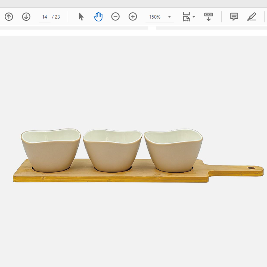Click the page number field showing 14
The height and width of the screenshot is (267, 267).
(x=45, y=17)
